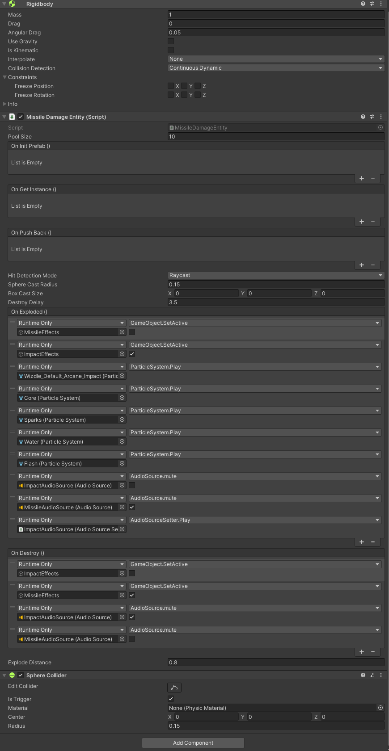Click Sphere Collider Center Z field
This screenshot has height=751, width=389.
352,717
